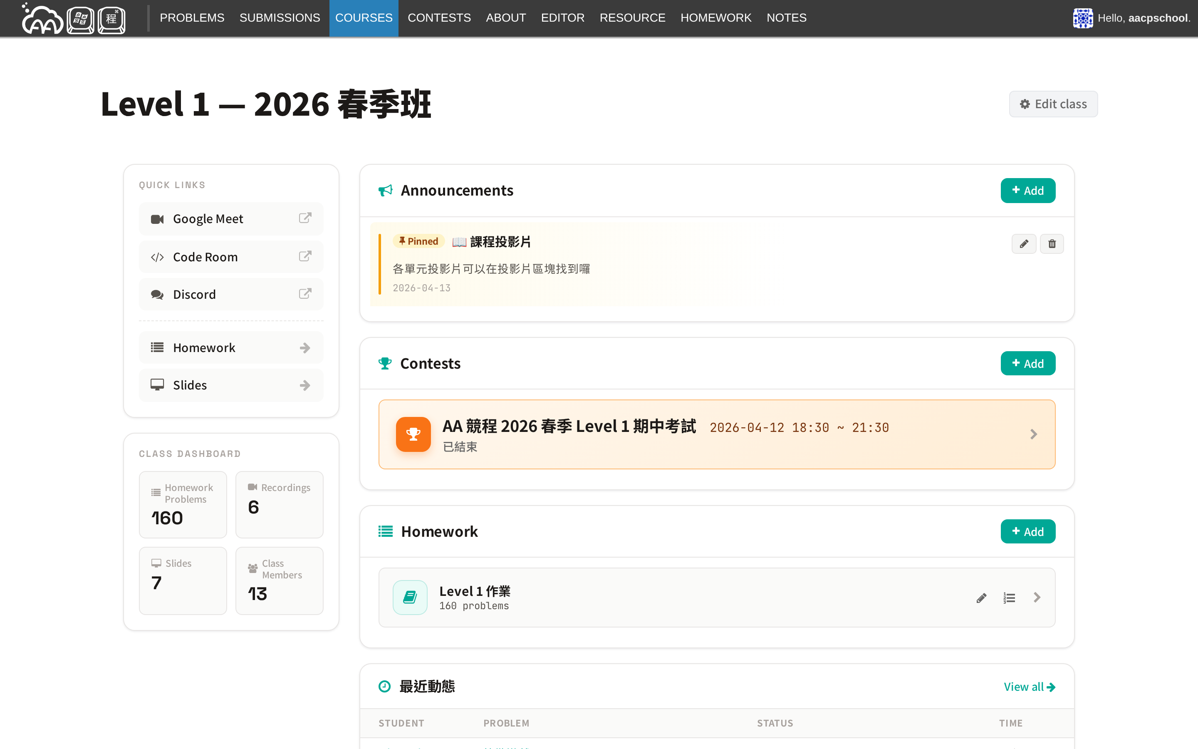Screen dimensions: 1198x749
Task: Open the CONTESTS menu item
Action: (438, 18)
